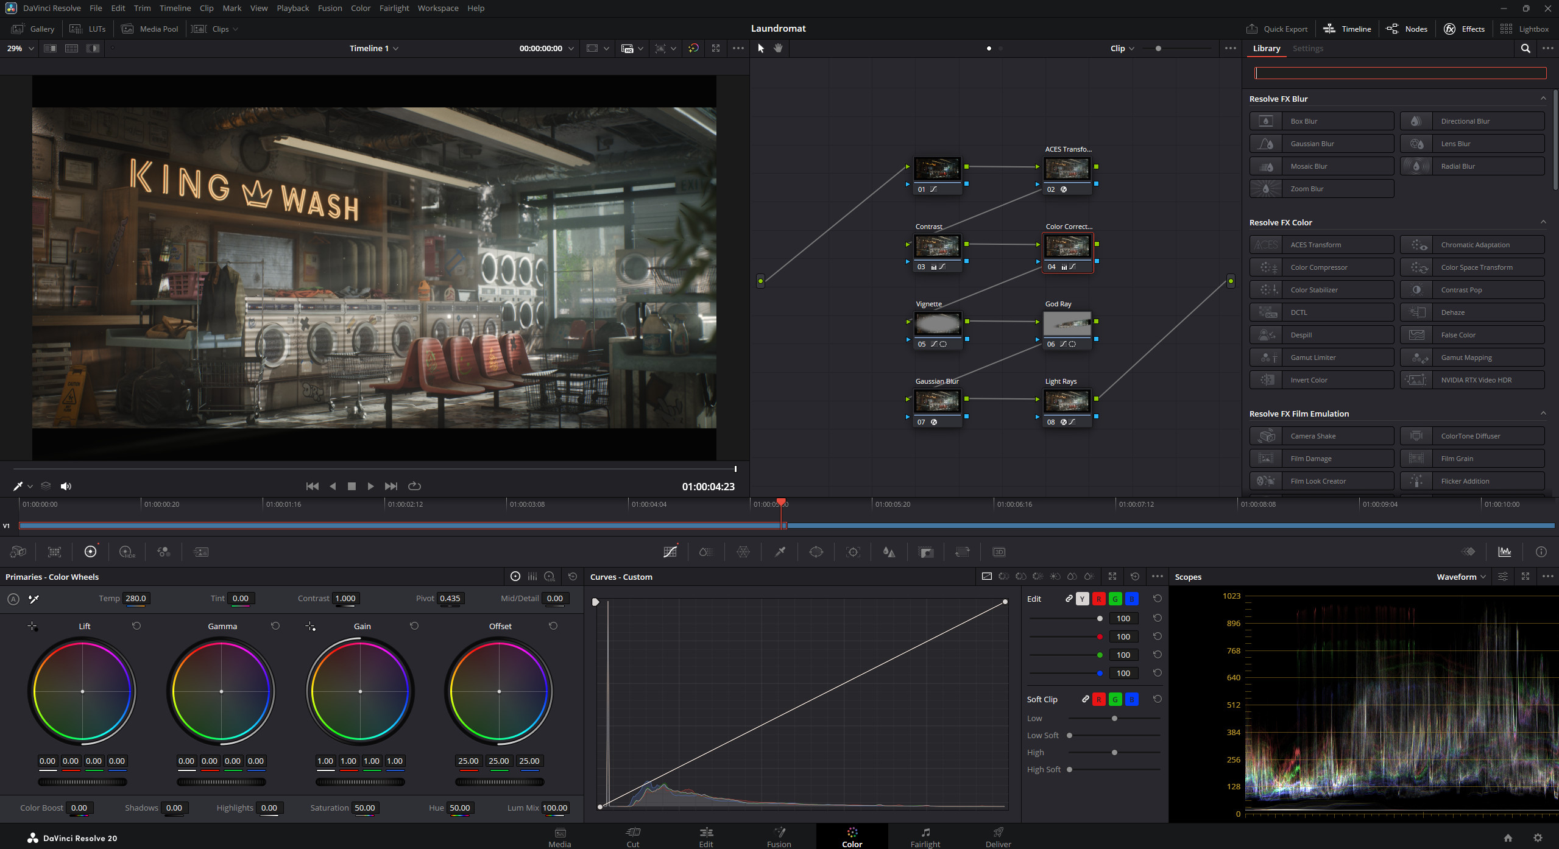Image resolution: width=1559 pixels, height=849 pixels.
Task: Click the Quick Export button
Action: [1278, 29]
